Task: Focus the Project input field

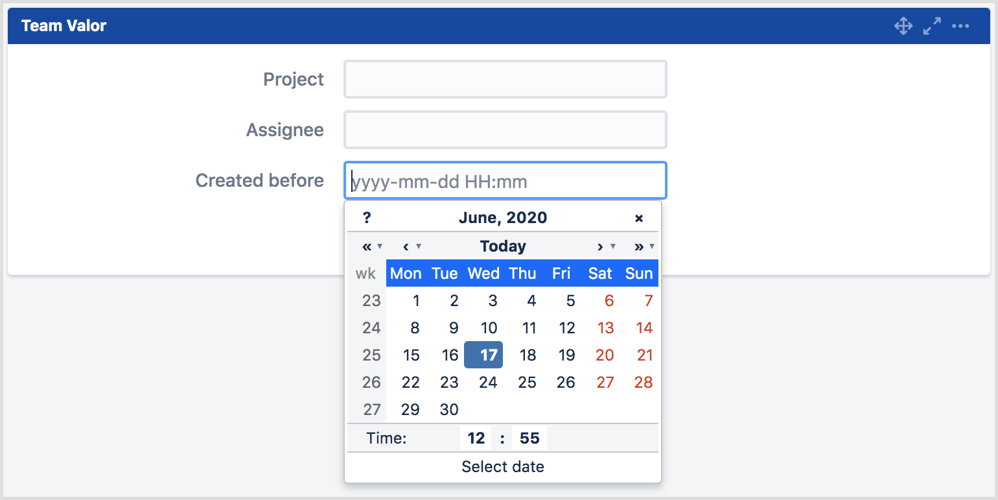Action: tap(505, 78)
